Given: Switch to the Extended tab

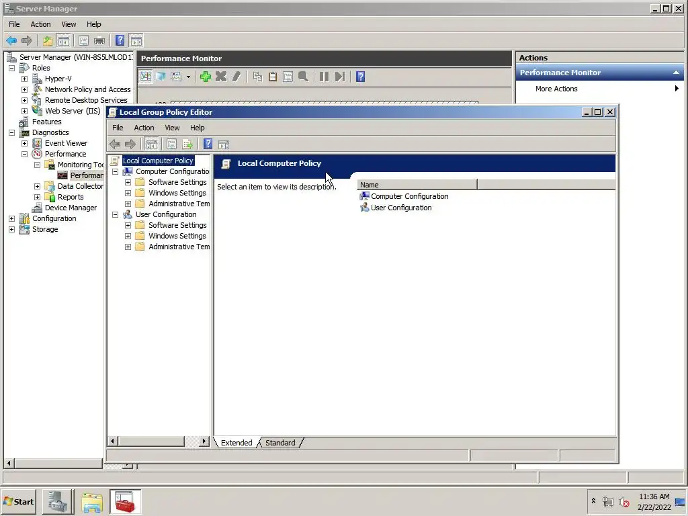Looking at the screenshot, I should (236, 443).
